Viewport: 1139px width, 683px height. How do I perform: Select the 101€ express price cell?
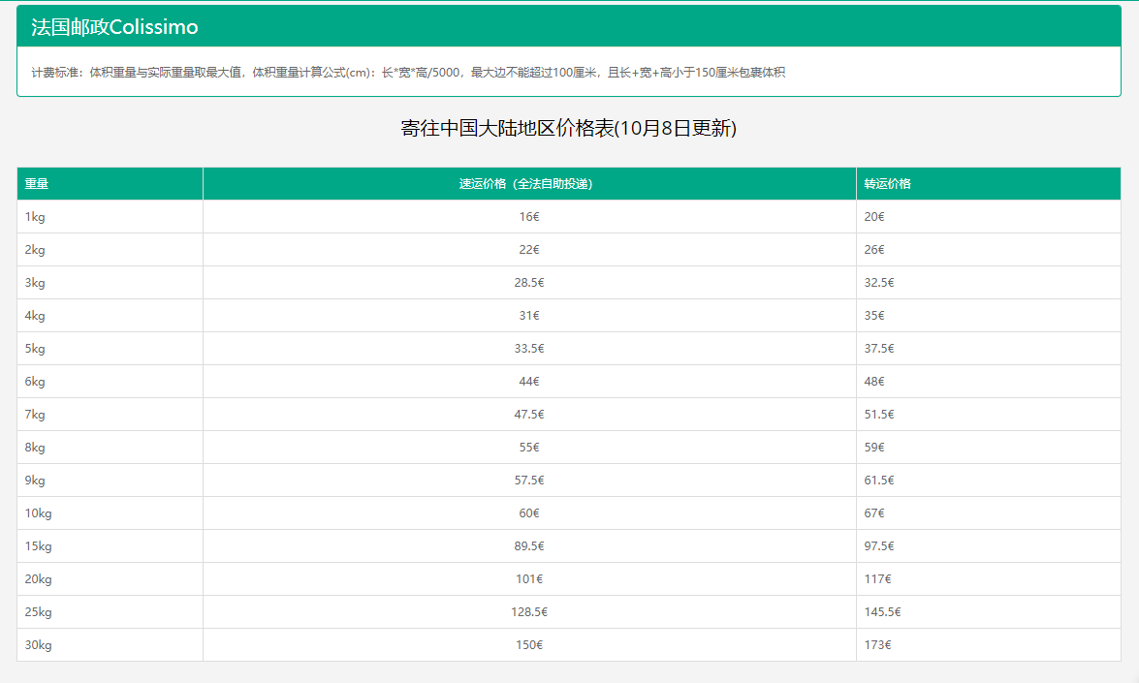coord(529,579)
